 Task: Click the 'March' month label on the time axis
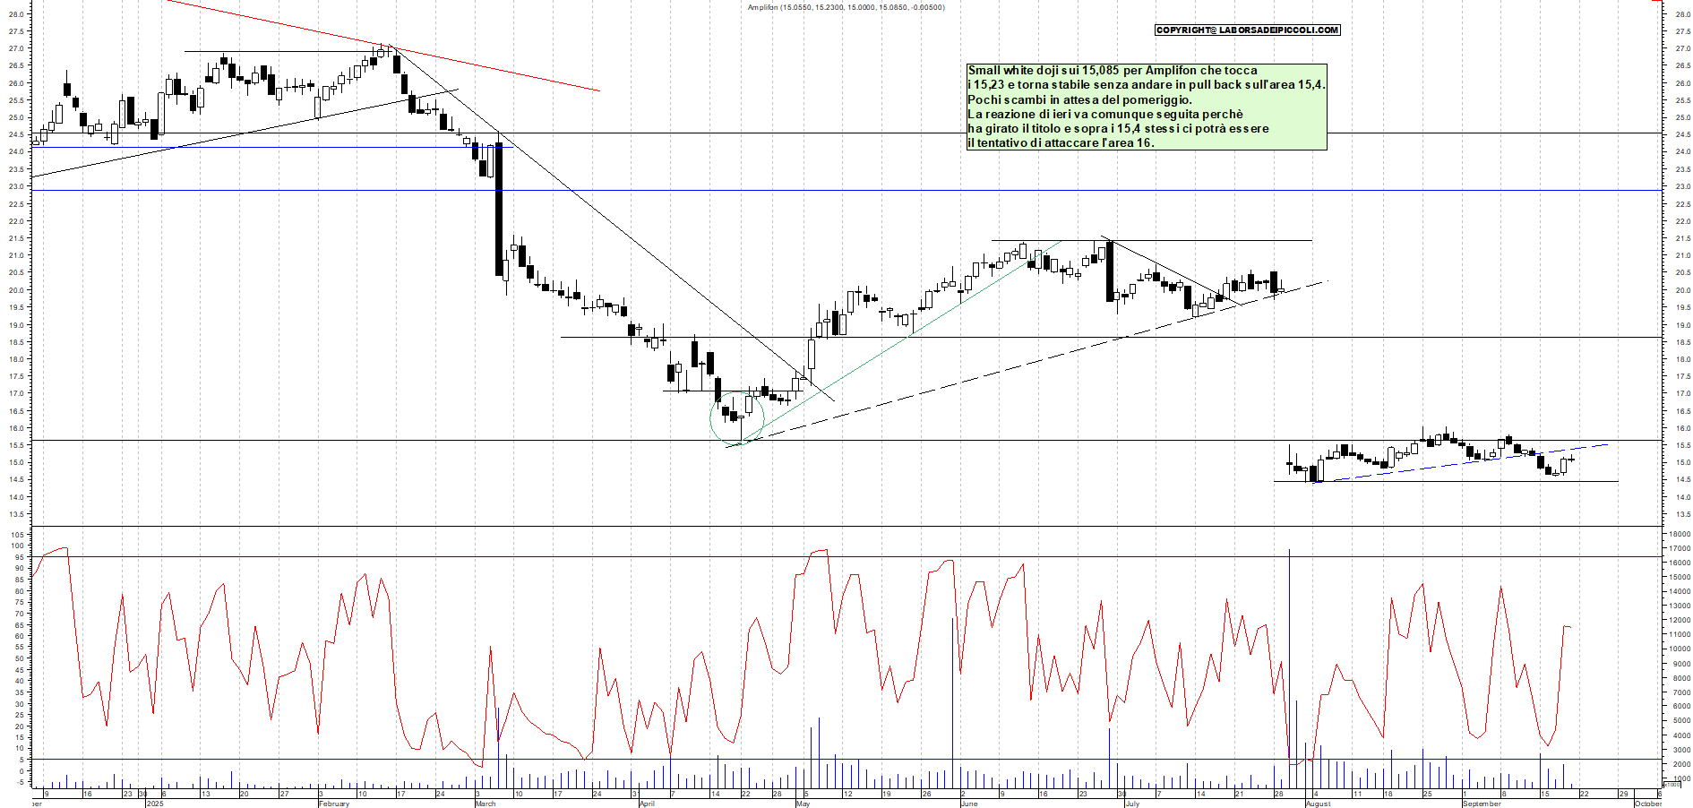pos(486,804)
